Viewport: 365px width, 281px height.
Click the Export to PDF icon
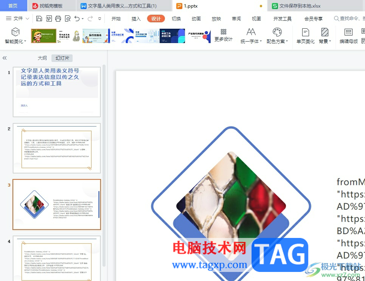coord(49,19)
